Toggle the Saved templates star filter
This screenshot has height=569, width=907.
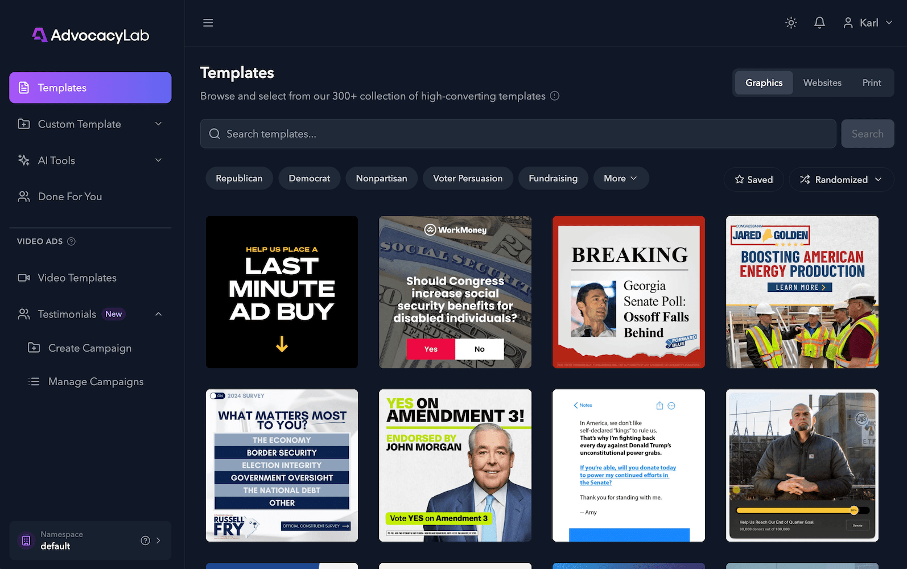[x=753, y=179]
